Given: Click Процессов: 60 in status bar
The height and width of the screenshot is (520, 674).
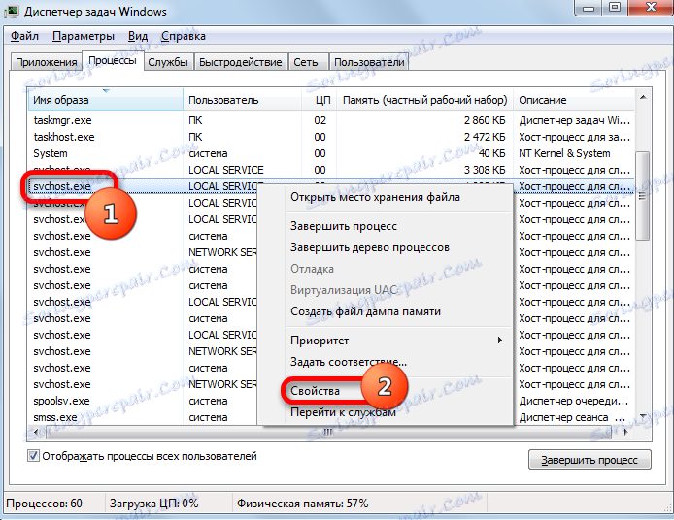Looking at the screenshot, I should (x=45, y=504).
